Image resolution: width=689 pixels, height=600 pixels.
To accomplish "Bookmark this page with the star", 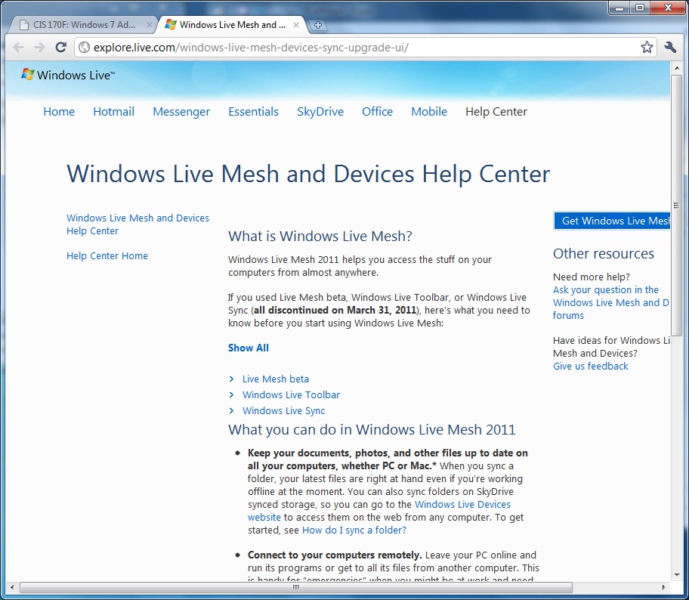I will click(647, 47).
